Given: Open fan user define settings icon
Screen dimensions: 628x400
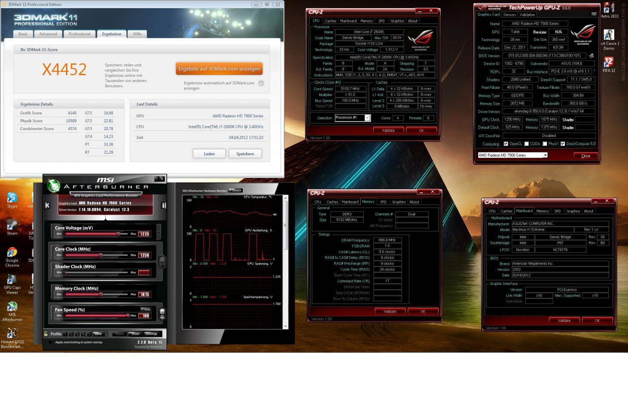Looking at the screenshot, I should pos(162,313).
